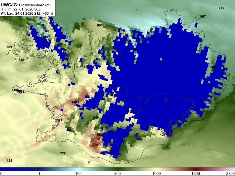The image size is (235, 176).
Task: Select the 469 label near south coast
Action: (x=140, y=139)
